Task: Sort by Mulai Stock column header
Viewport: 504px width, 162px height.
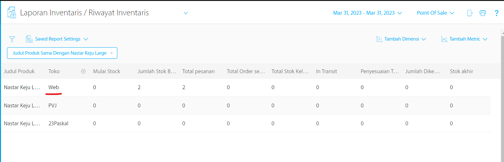Action: [x=106, y=71]
